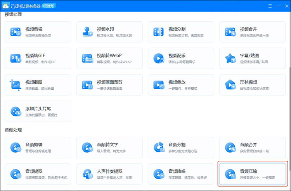Click the 视频水印 stamp icon
This screenshot has width=291, height=191.
pyautogui.click(x=87, y=32)
